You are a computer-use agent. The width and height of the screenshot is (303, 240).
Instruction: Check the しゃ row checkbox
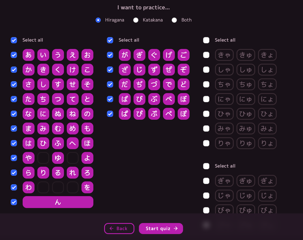[206, 70]
